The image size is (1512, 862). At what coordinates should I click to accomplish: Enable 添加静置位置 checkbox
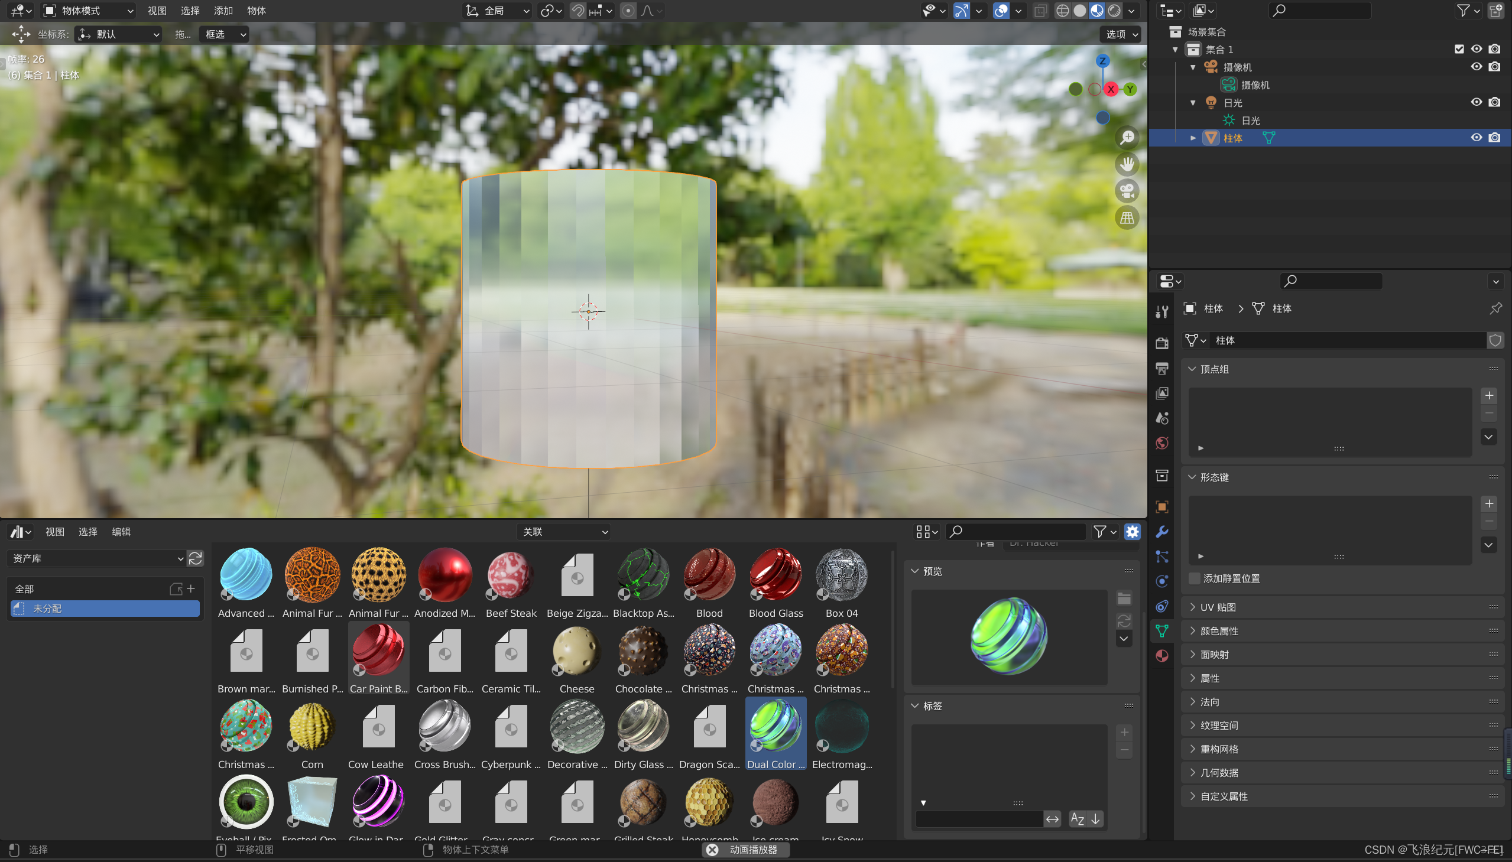point(1195,578)
